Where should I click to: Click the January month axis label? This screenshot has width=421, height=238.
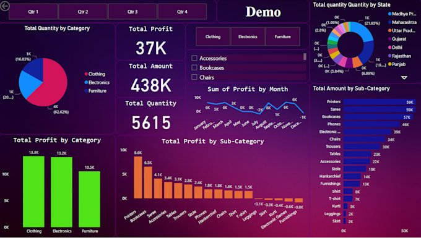tap(200, 125)
